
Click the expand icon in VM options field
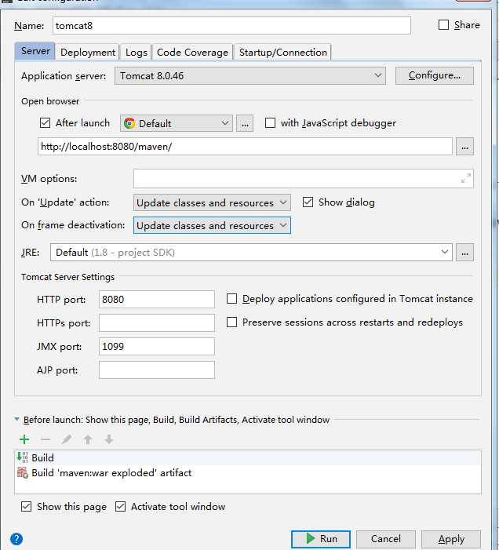tap(466, 178)
